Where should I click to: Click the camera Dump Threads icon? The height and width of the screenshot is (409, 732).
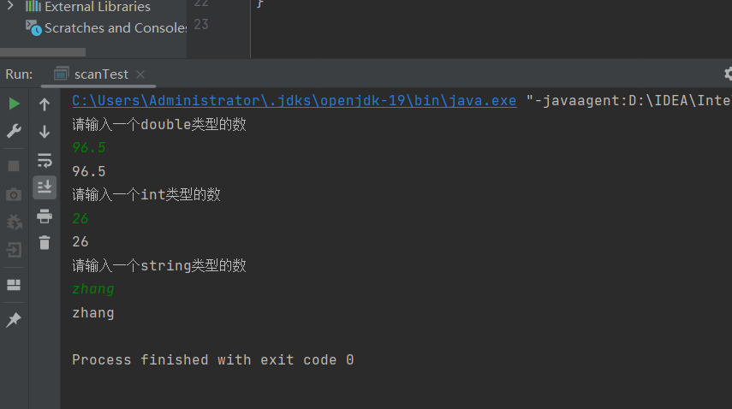(x=14, y=194)
